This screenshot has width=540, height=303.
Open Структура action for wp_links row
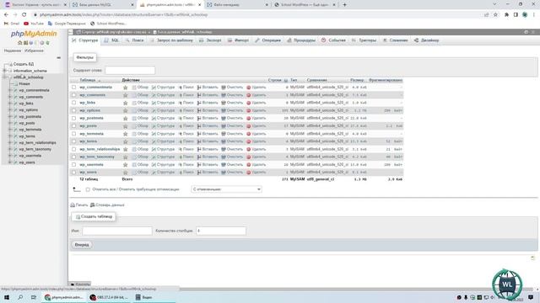[x=163, y=103]
